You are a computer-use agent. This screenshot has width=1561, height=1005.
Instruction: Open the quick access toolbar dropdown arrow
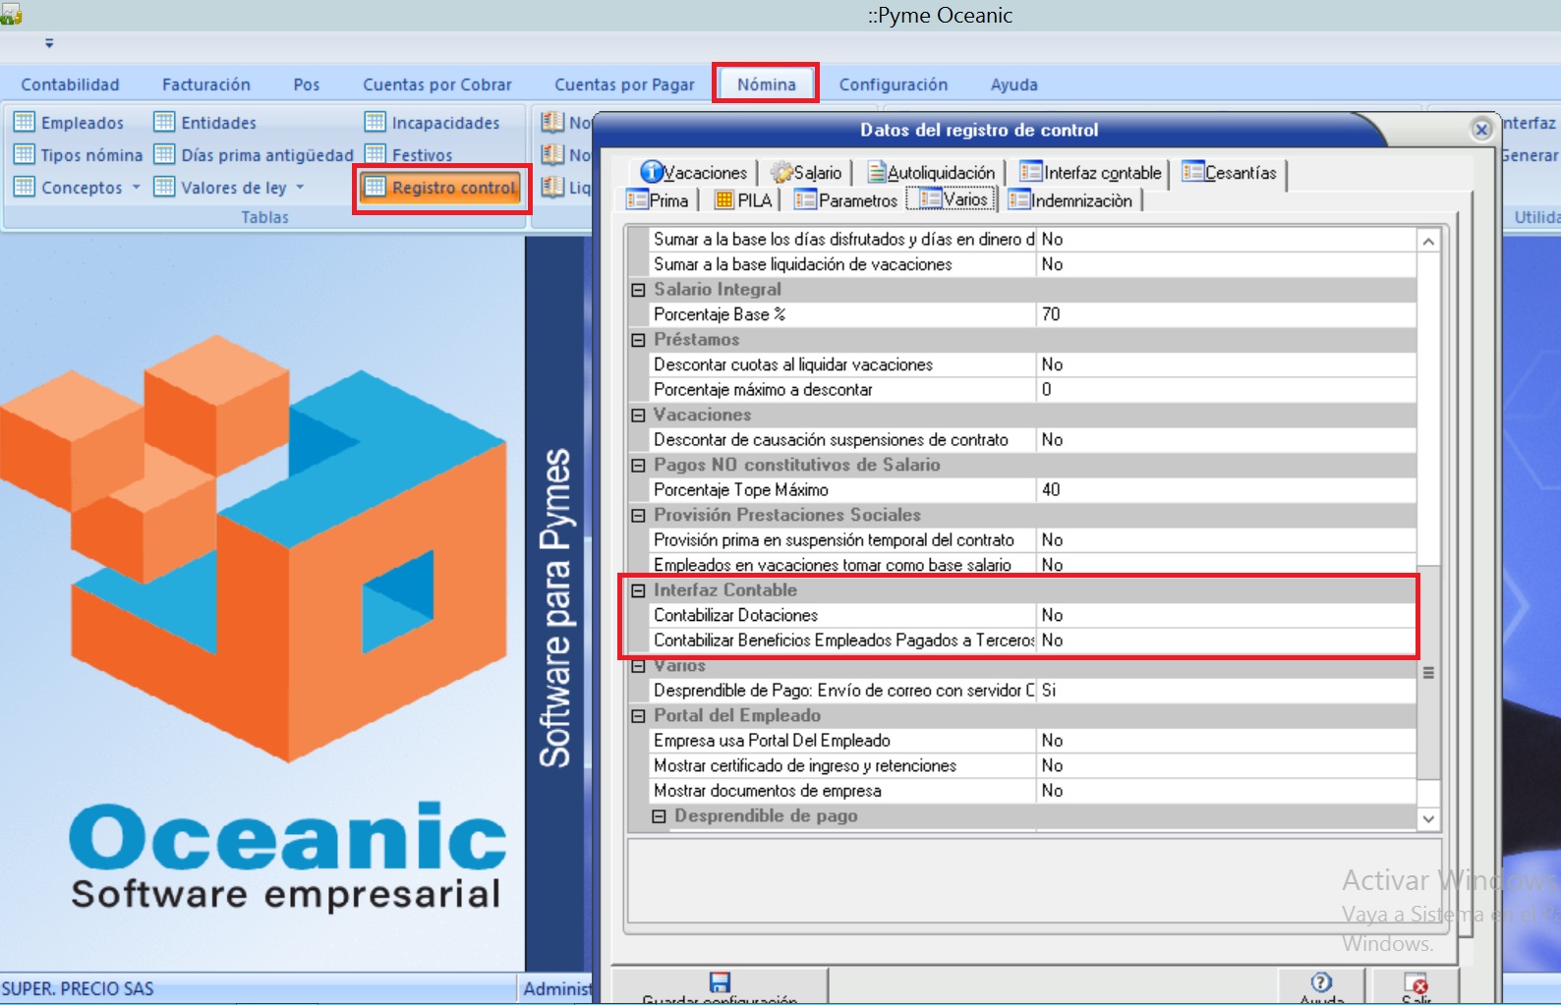point(49,43)
